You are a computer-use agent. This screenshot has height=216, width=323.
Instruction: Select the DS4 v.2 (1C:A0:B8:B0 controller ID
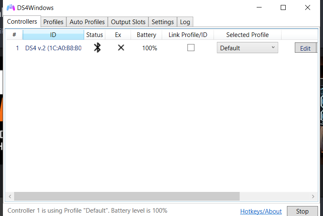[x=53, y=48]
